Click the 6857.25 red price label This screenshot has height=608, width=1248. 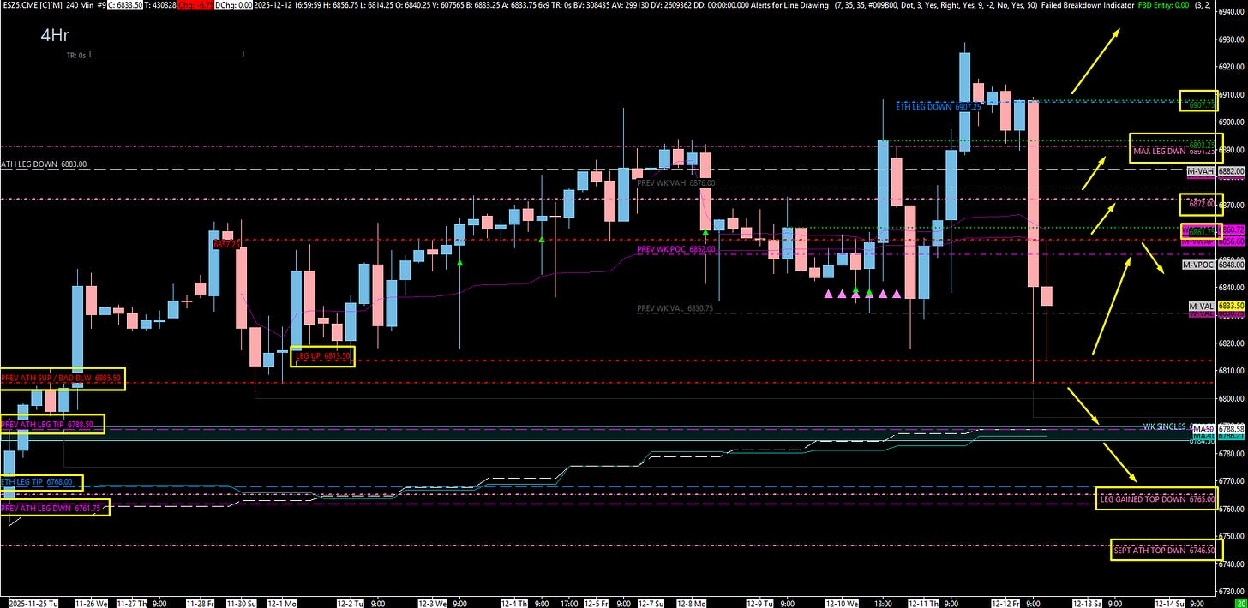click(x=226, y=244)
